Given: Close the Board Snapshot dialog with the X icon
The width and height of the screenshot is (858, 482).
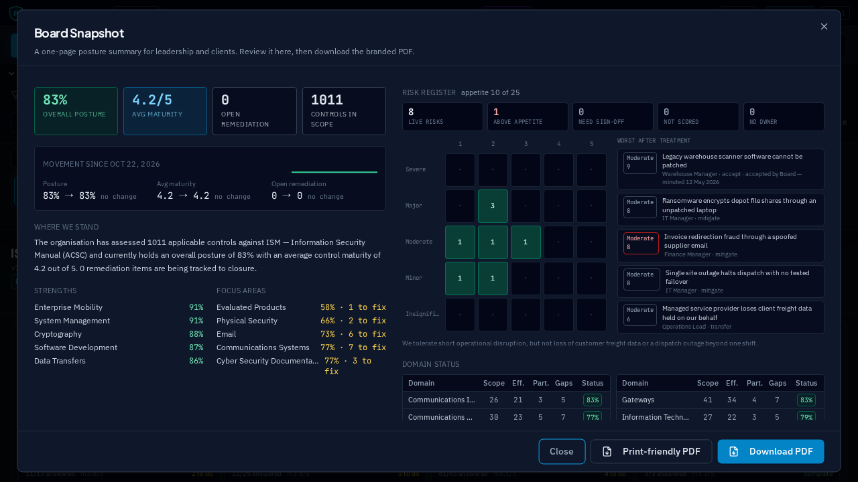Looking at the screenshot, I should pyautogui.click(x=824, y=26).
